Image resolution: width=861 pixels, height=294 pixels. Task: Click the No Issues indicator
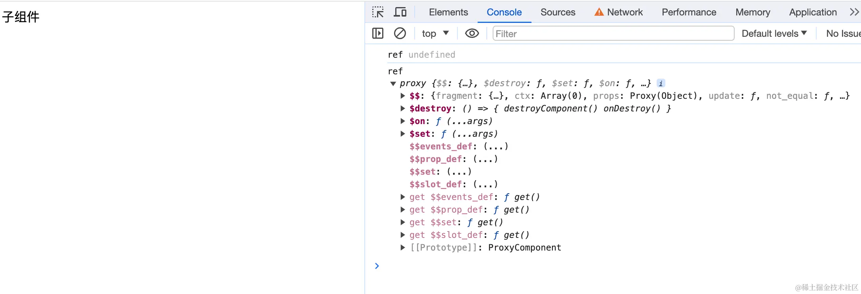843,34
